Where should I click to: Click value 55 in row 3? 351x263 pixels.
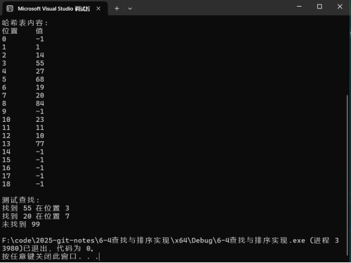click(x=40, y=63)
